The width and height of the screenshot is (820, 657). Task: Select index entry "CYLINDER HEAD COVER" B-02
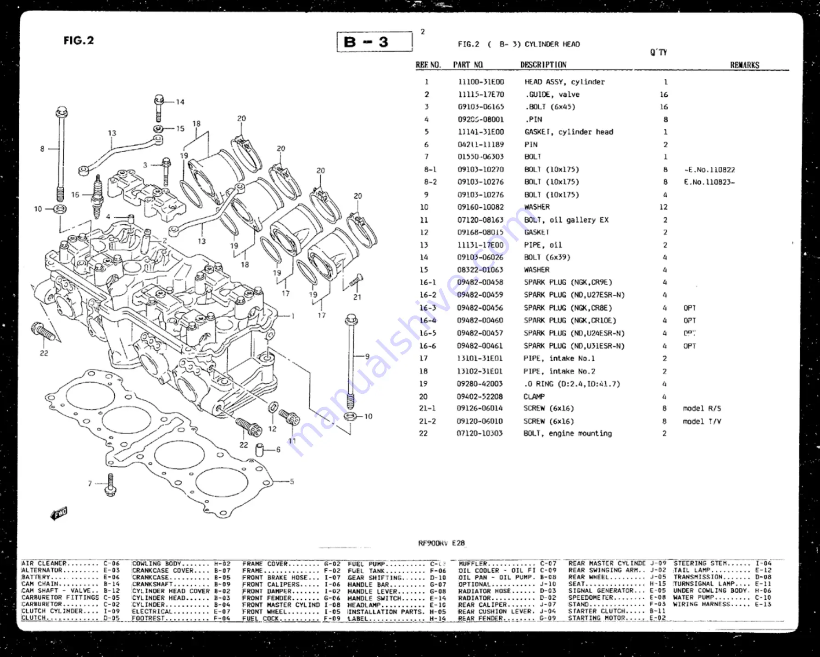(181, 591)
